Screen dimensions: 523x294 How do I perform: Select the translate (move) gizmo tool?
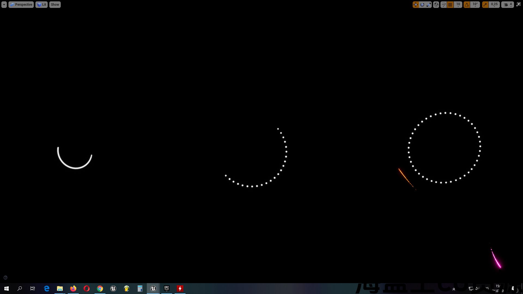click(x=416, y=5)
